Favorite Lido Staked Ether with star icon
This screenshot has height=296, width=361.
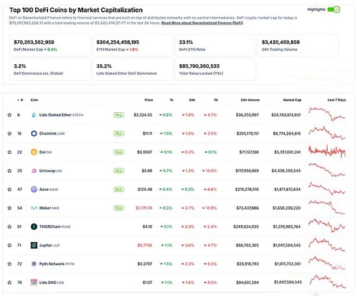[x=10, y=115]
